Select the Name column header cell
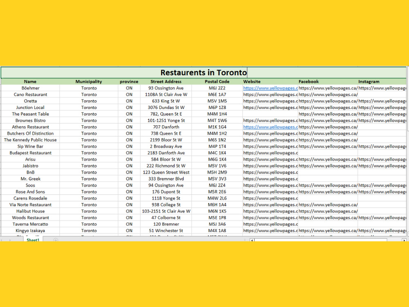 (x=30, y=81)
